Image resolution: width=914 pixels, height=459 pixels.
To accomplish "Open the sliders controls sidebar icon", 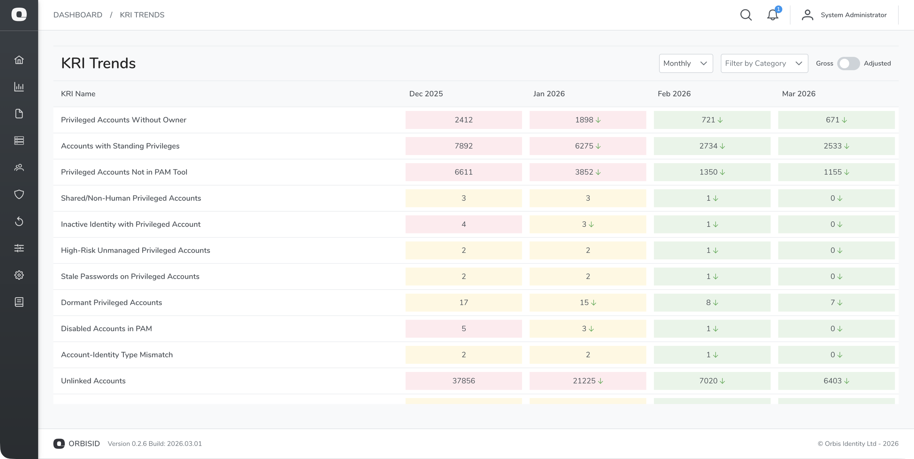I will [x=19, y=248].
